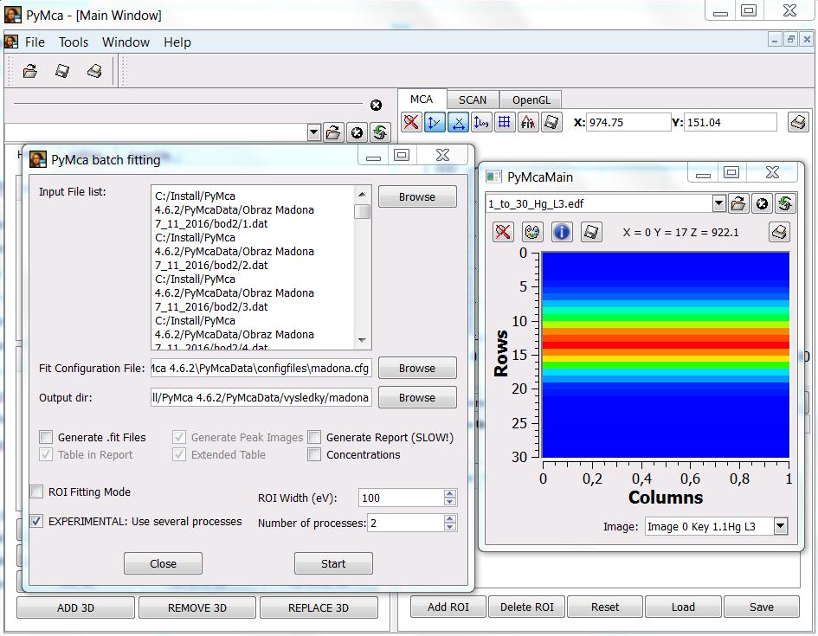This screenshot has width=818, height=636.
Task: Switch to the SCAN tab
Action: (x=473, y=100)
